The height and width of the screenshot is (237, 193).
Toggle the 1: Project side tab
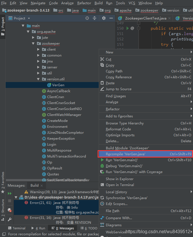coord(3,27)
